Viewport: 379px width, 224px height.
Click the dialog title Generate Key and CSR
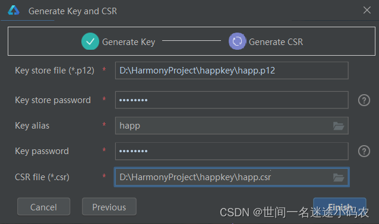pos(72,11)
